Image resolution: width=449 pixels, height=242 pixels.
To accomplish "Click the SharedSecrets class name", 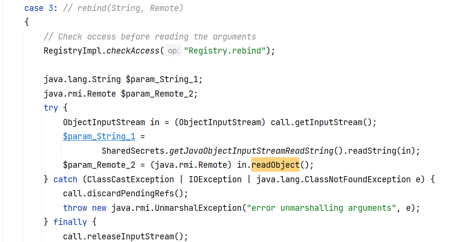I will 133,151.
